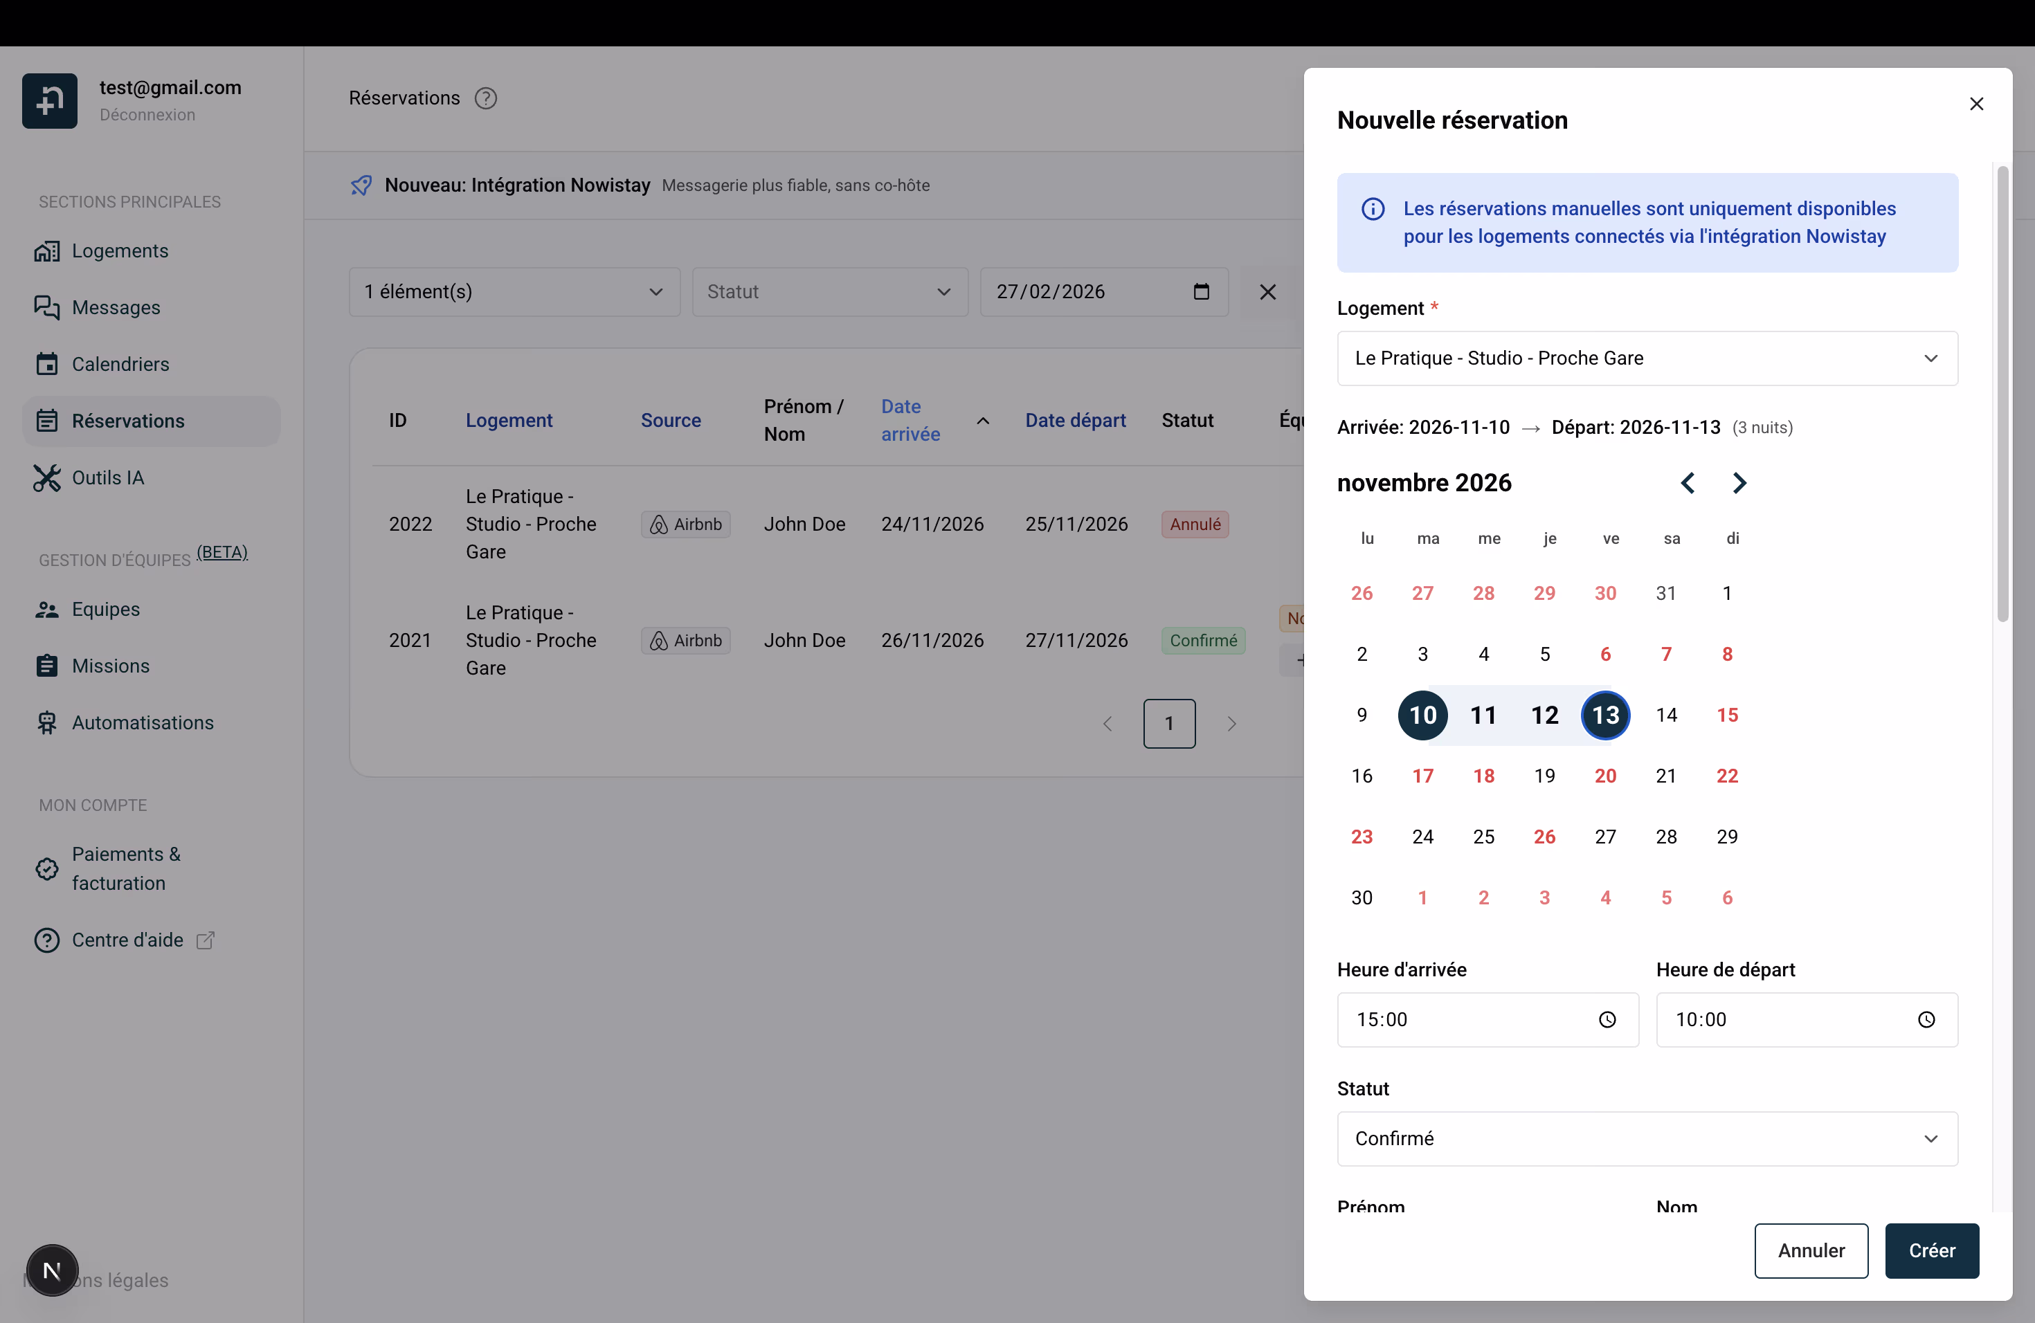
Task: Click the Airbnb source badge in row 2022
Action: (686, 524)
